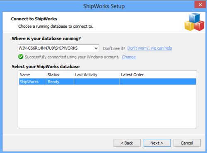Proceed with the Next button
This screenshot has height=153, width=207.
pos(157,143)
